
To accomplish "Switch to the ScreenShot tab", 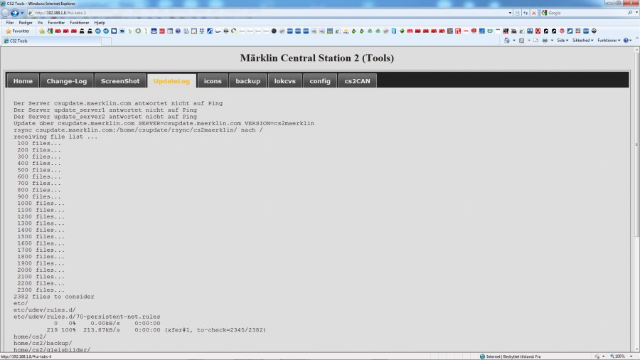I will [120, 81].
